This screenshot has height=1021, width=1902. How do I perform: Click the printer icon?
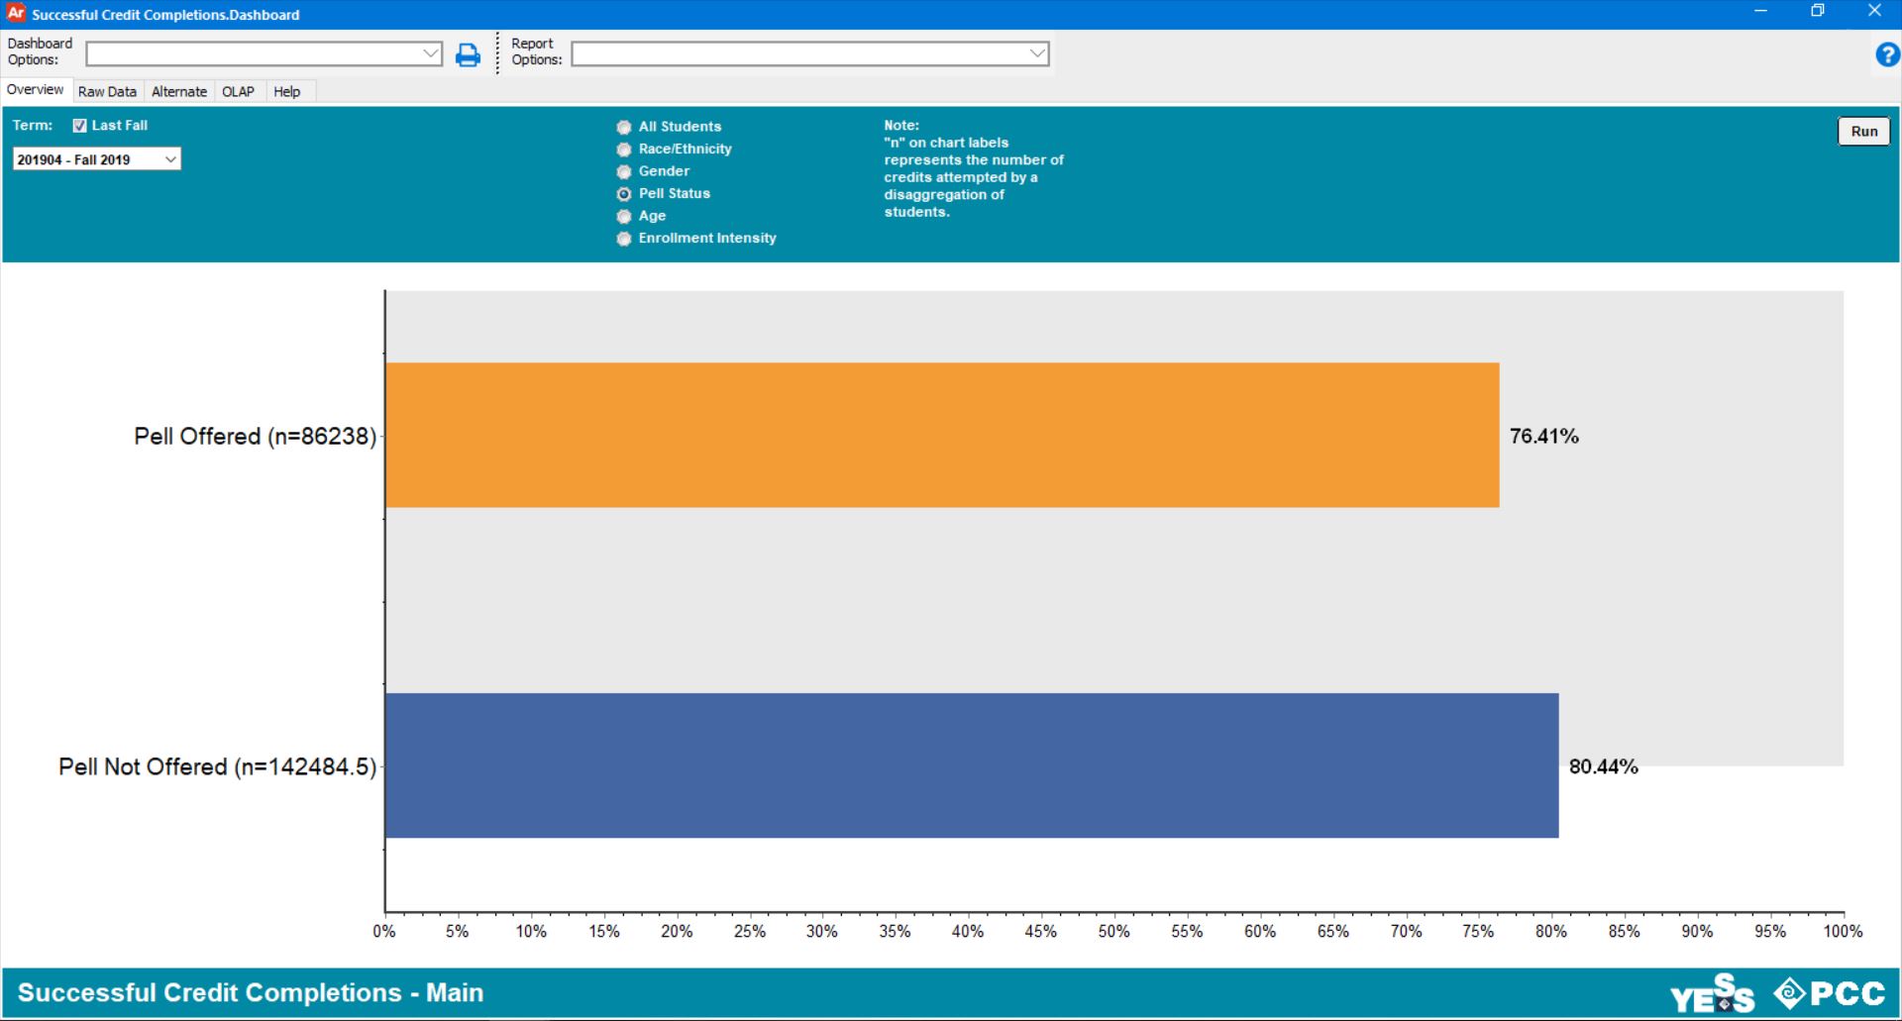(x=468, y=55)
